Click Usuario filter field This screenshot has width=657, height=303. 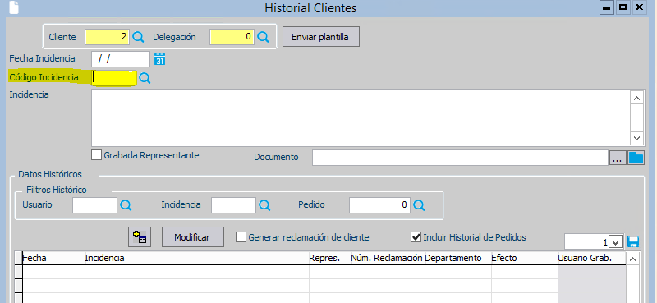(94, 205)
